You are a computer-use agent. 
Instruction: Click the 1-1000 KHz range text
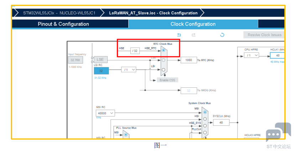75,67
